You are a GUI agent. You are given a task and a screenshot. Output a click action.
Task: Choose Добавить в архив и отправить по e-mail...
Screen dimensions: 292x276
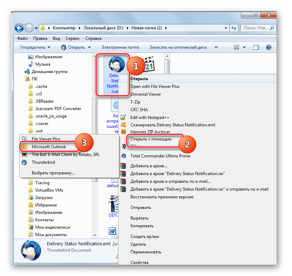pyautogui.click(x=170, y=181)
